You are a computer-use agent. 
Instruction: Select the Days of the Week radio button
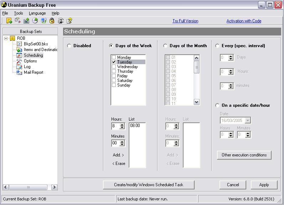coord(111,46)
